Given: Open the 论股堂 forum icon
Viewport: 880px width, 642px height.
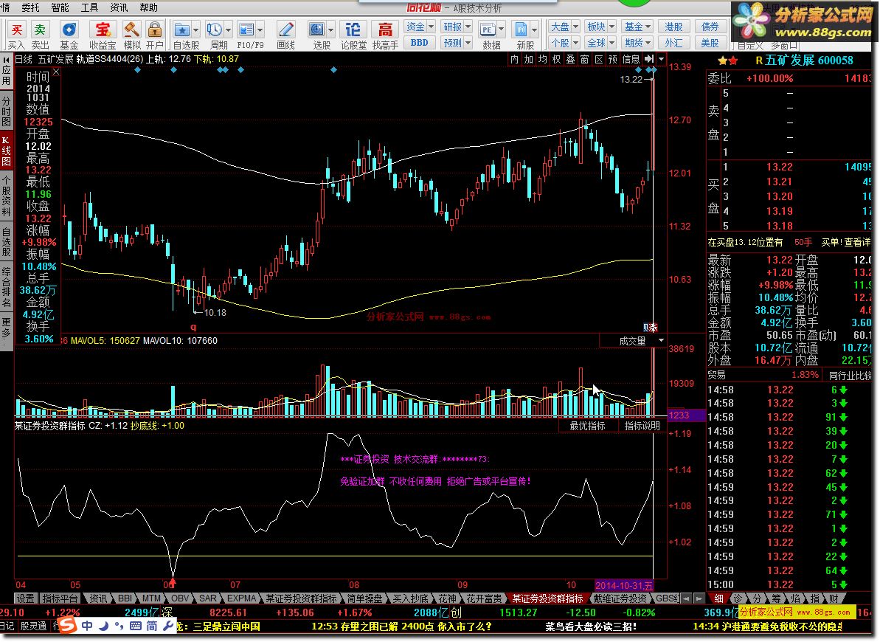Looking at the screenshot, I should point(353,30).
